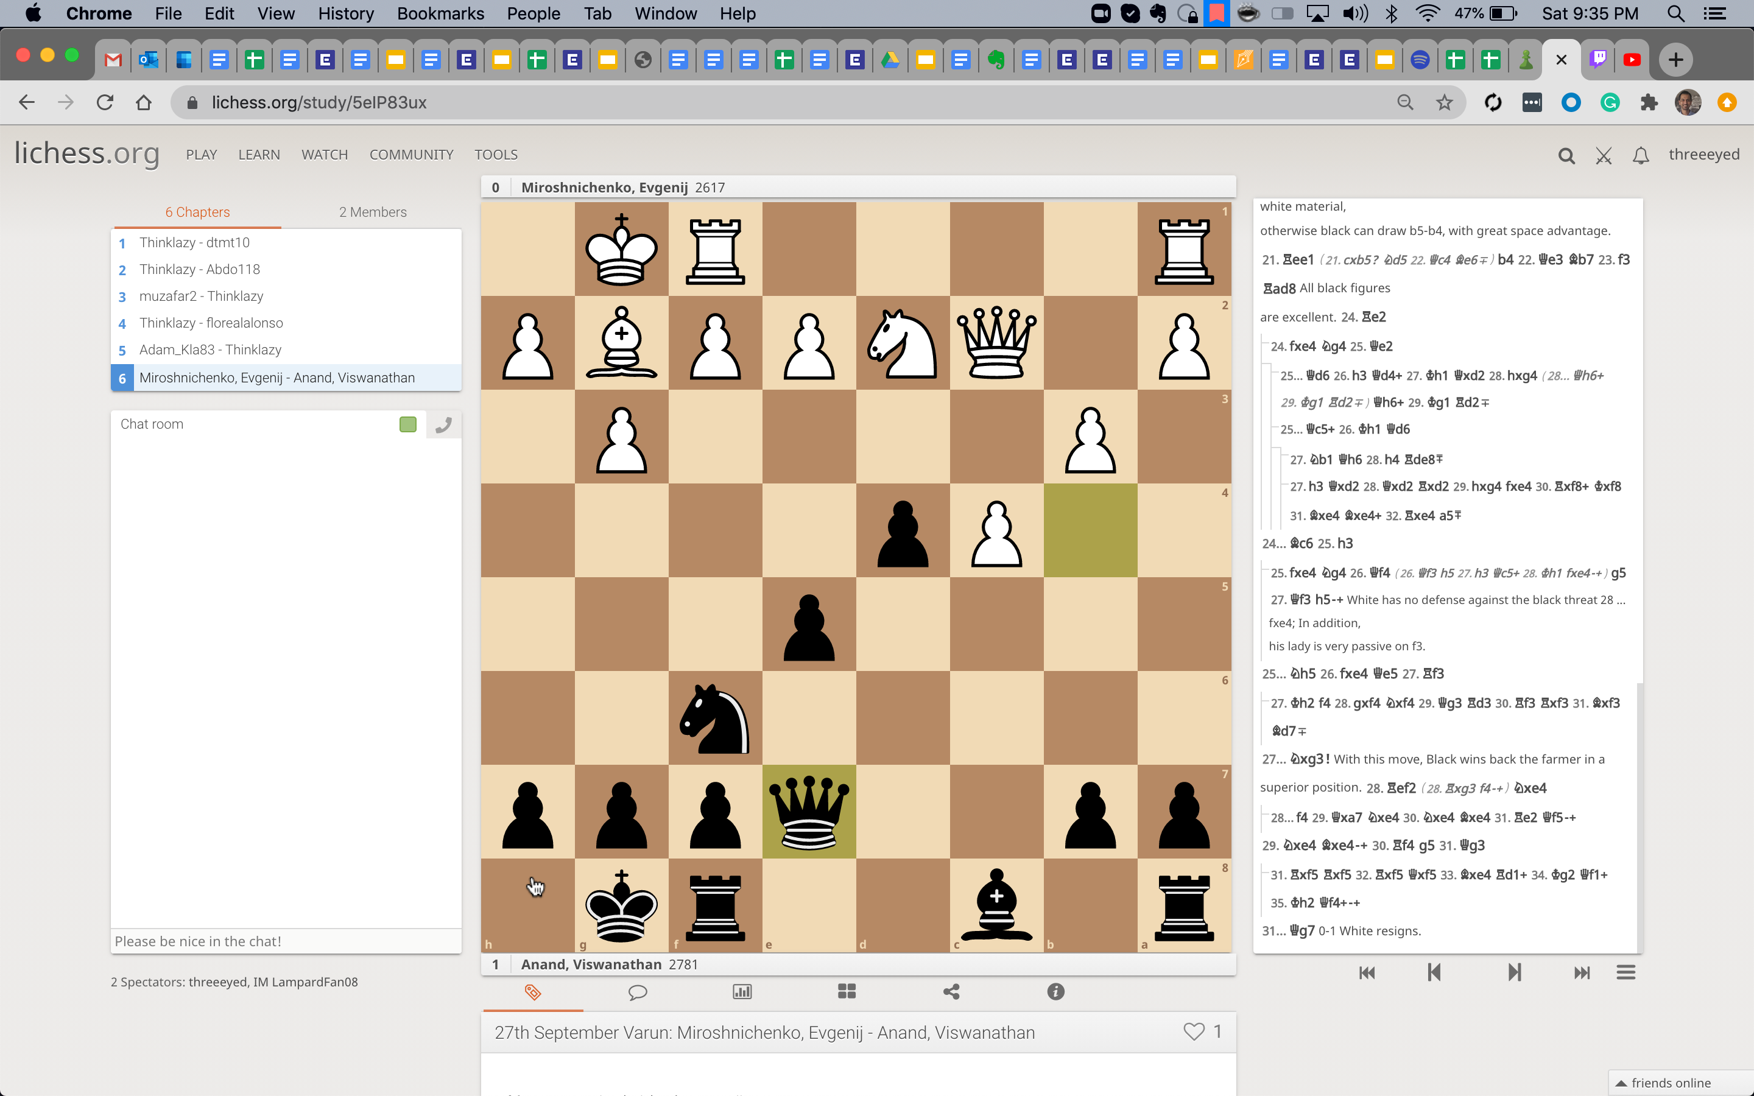The image size is (1754, 1096).
Task: Like the study with heart icon
Action: (1194, 1031)
